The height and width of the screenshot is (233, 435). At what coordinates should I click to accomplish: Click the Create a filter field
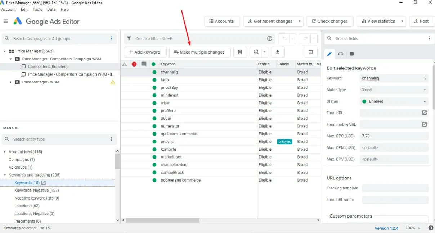pos(199,38)
